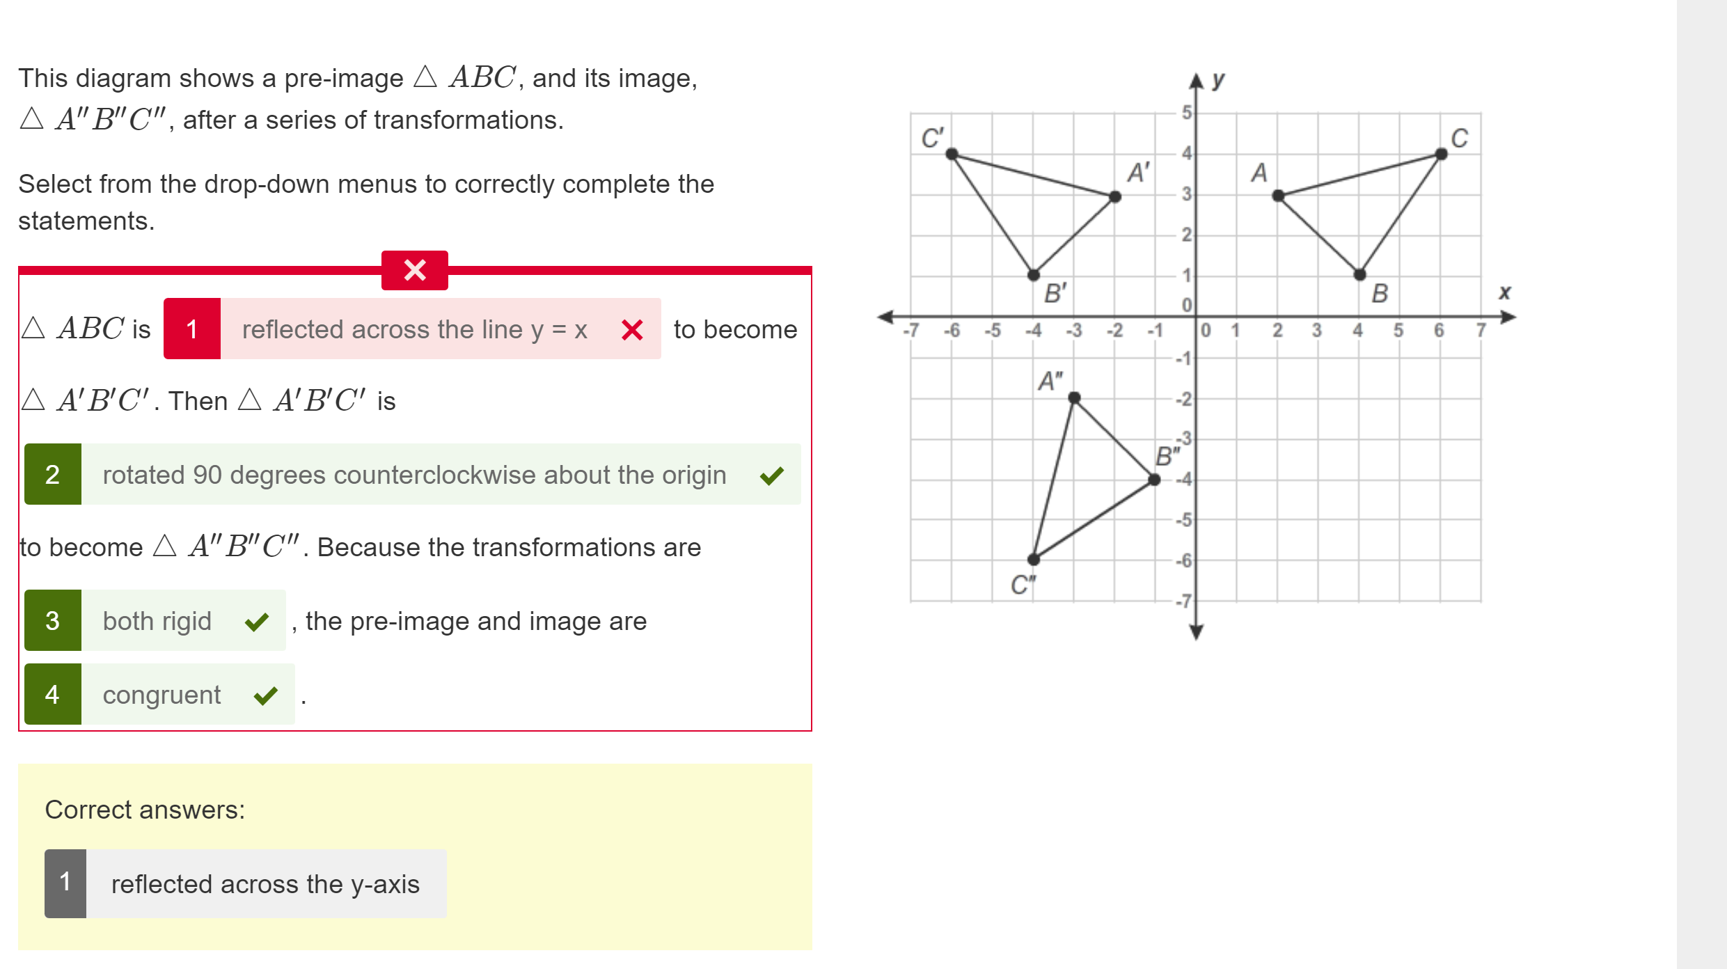Open the 'both rigid' dropdown

click(157, 622)
